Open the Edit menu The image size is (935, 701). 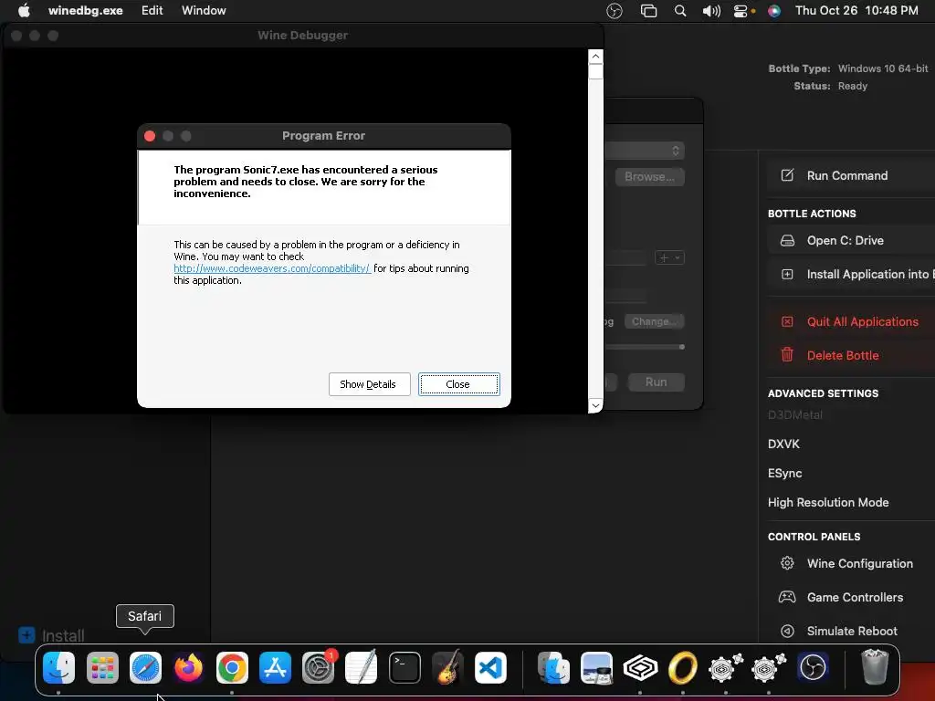pos(152,10)
